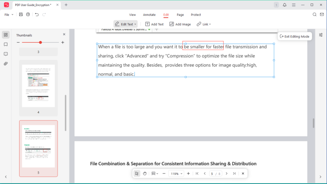Image resolution: width=327 pixels, height=184 pixels.
Task: Click the Add Image button
Action: click(180, 24)
